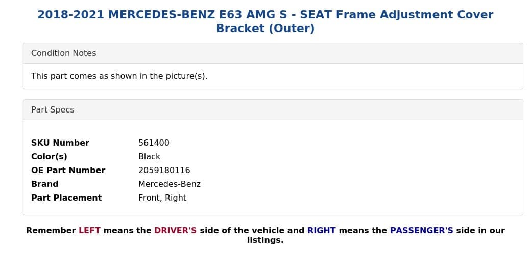Click the Brand label
531x253 pixels.
(x=44, y=184)
